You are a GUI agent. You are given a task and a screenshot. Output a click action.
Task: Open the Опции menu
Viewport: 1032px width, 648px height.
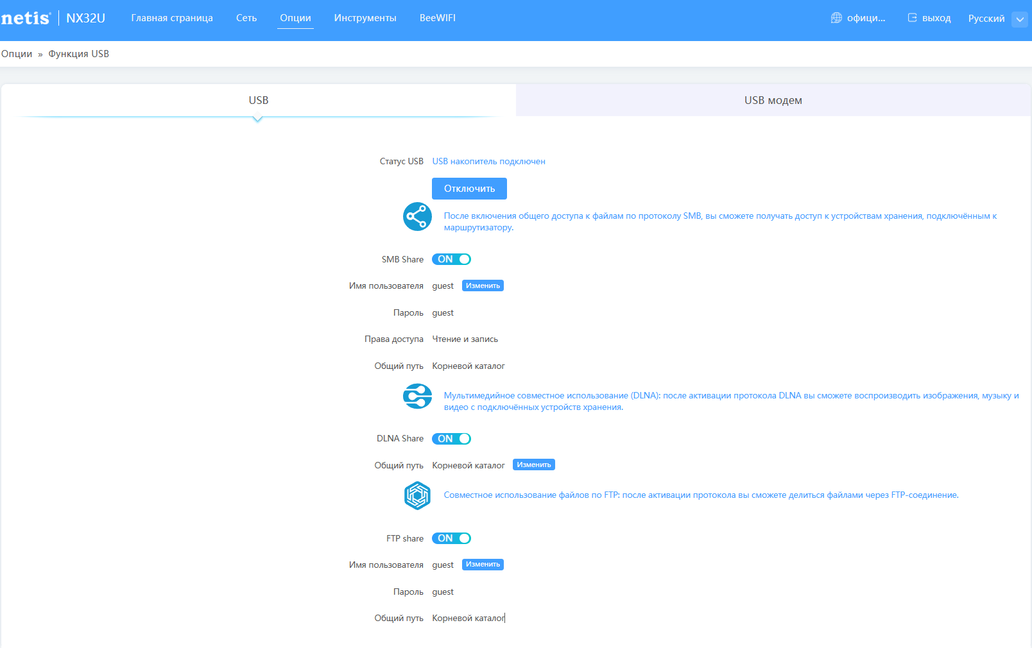(x=295, y=18)
